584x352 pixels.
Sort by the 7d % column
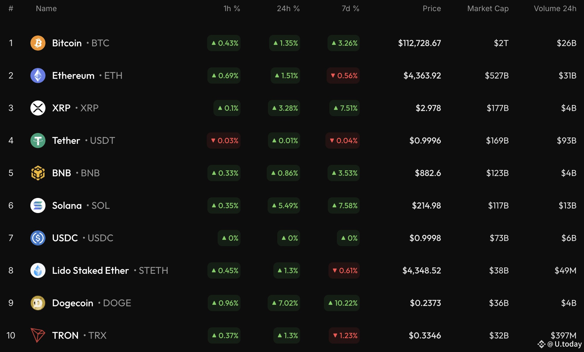pyautogui.click(x=350, y=8)
